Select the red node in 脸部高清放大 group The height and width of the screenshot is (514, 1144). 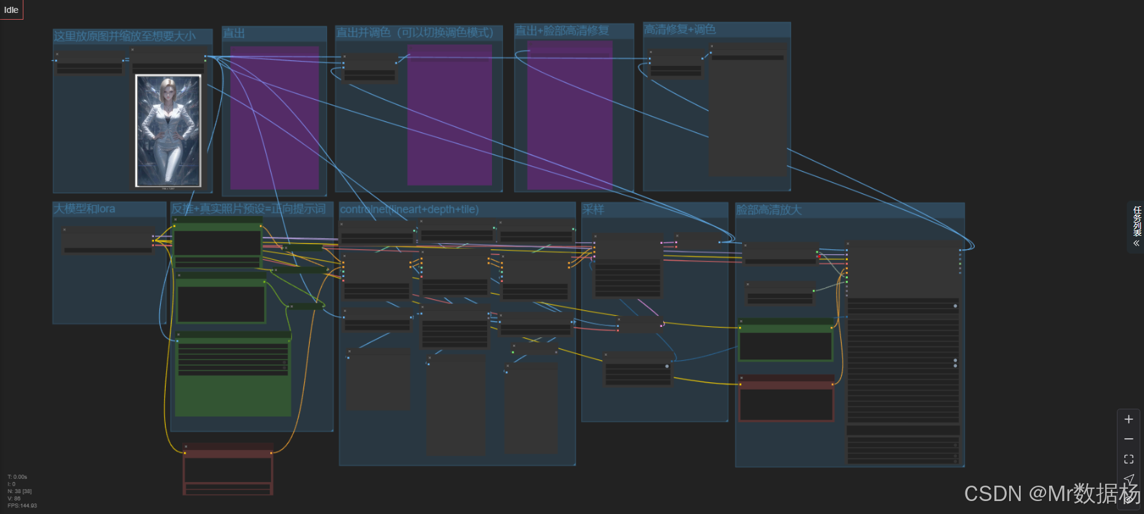pos(786,398)
